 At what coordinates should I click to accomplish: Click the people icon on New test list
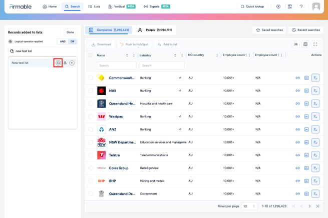click(65, 63)
